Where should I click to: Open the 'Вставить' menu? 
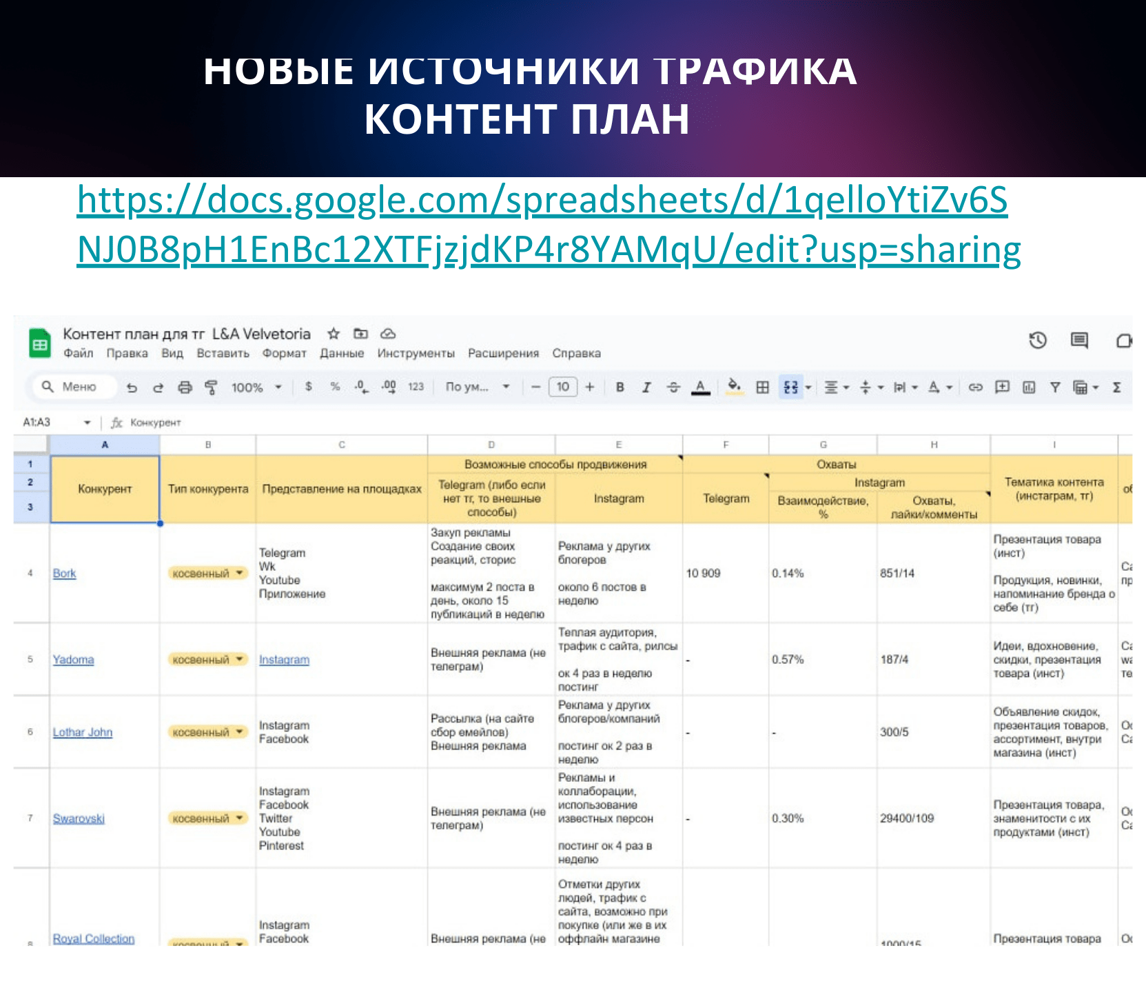223,353
